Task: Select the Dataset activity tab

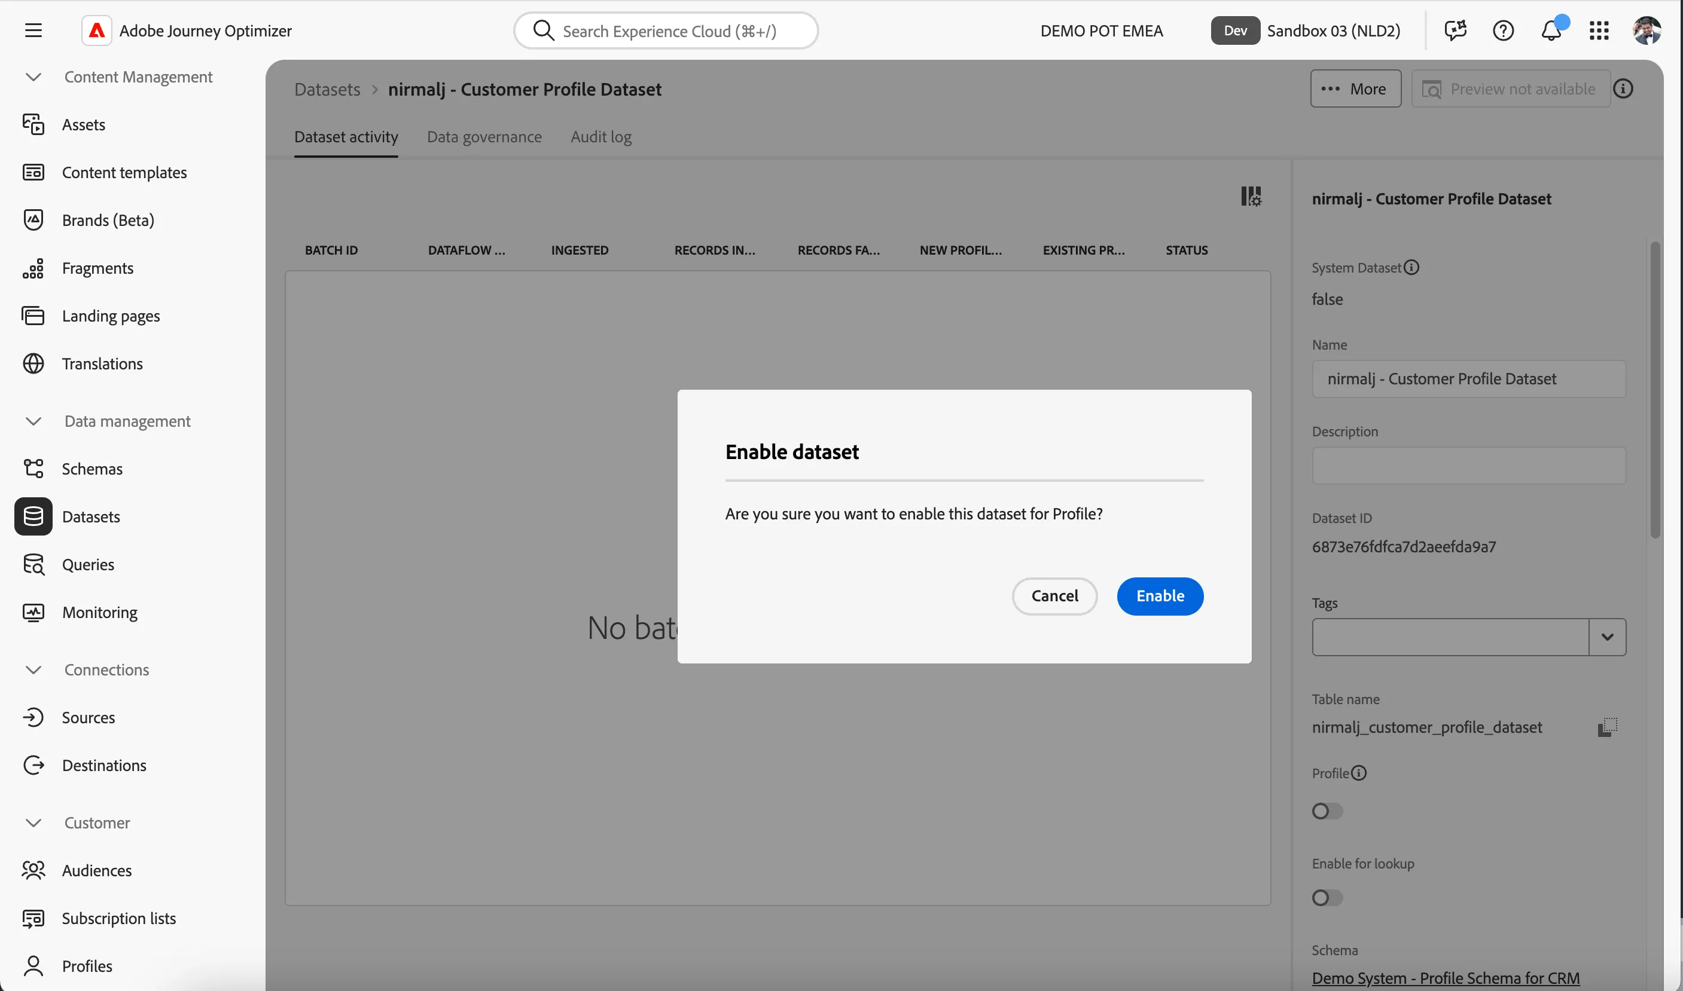Action: [346, 137]
